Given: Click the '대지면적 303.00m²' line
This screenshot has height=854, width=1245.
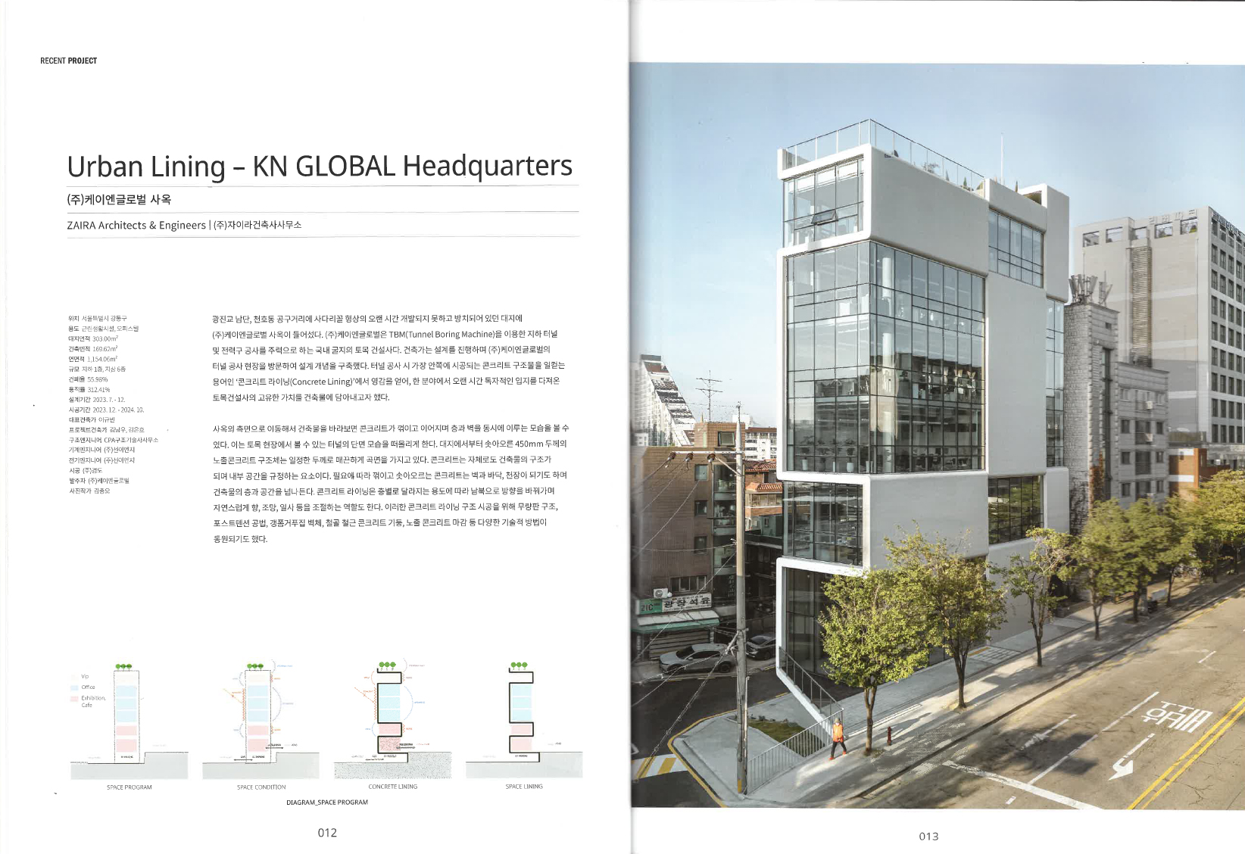Looking at the screenshot, I should coord(93,338).
